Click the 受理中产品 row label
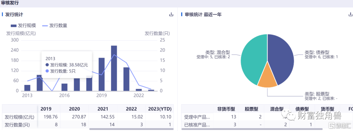 pos(197,117)
